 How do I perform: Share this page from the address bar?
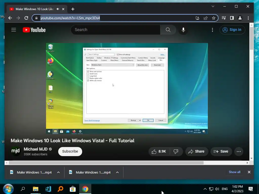tap(206, 18)
